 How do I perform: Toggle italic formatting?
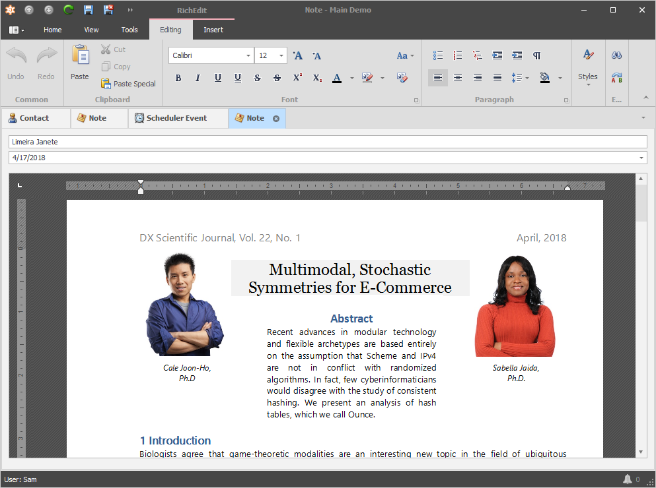pos(198,78)
